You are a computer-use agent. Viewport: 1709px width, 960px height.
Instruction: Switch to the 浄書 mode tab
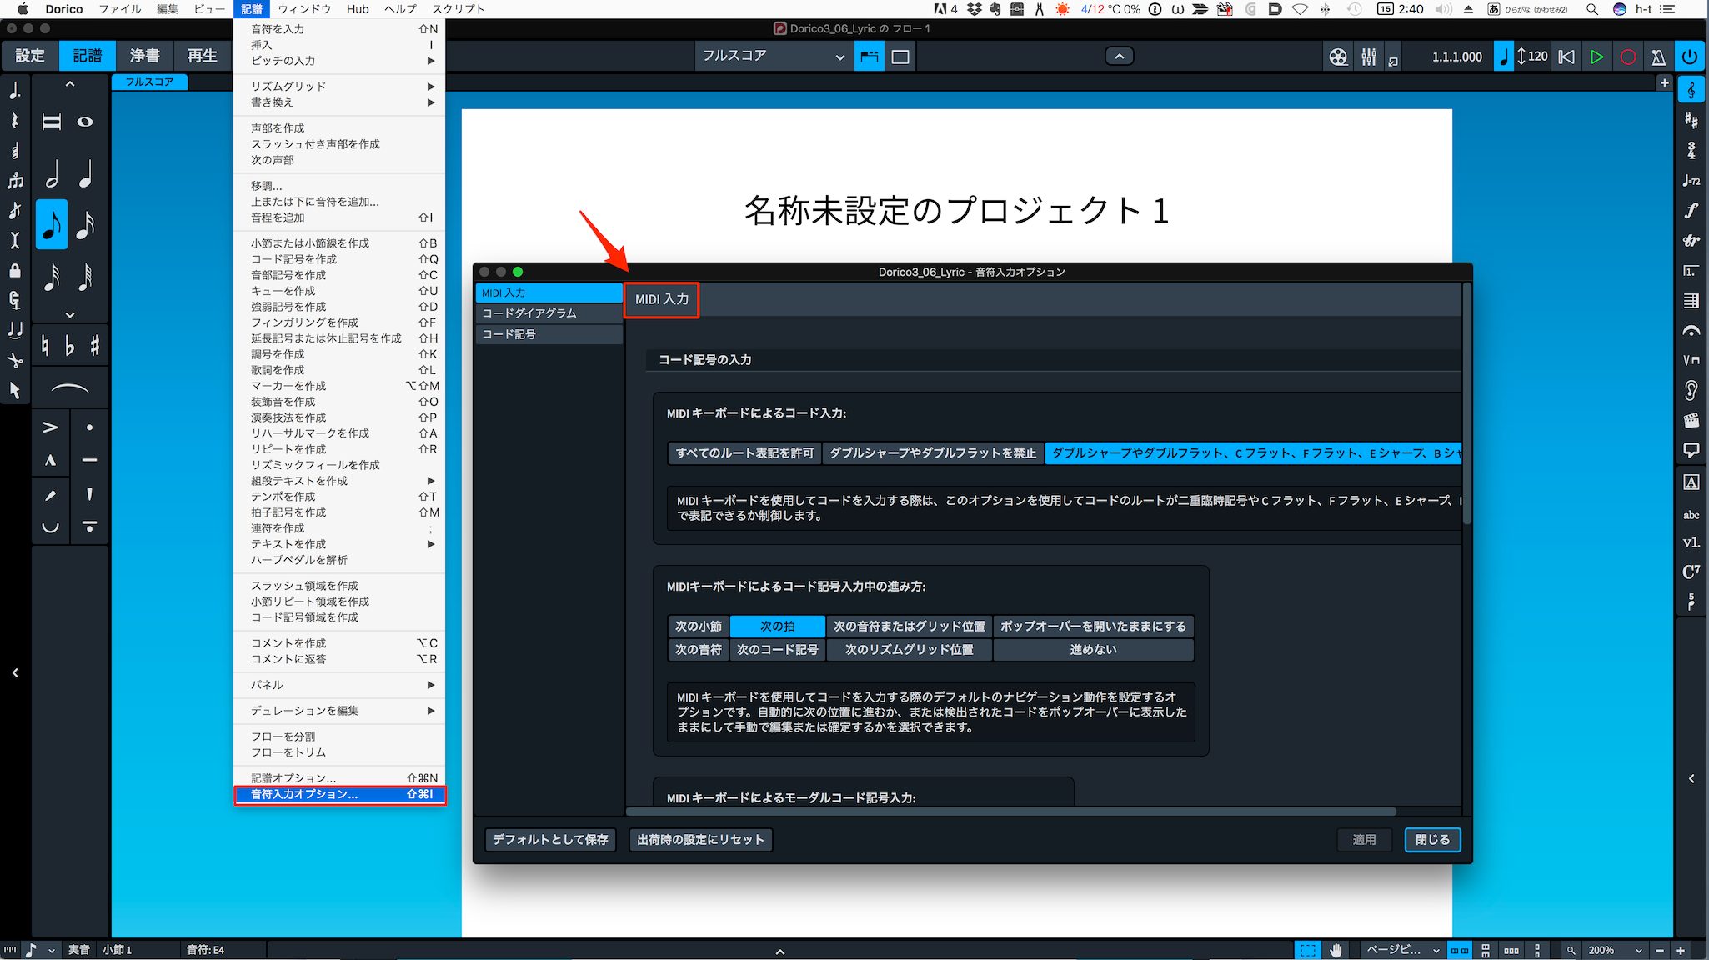pyautogui.click(x=145, y=56)
